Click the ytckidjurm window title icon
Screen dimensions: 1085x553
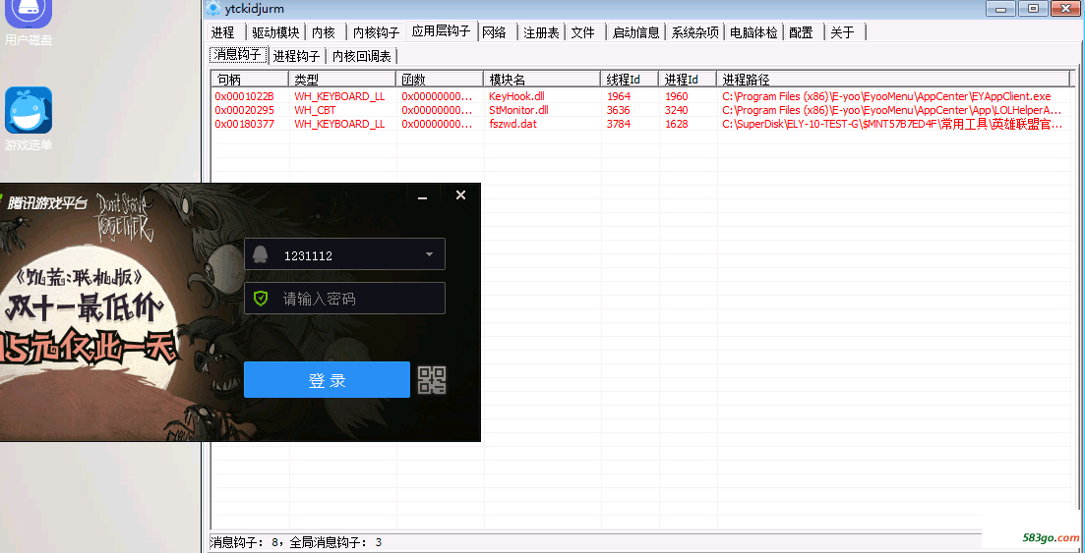coord(213,8)
